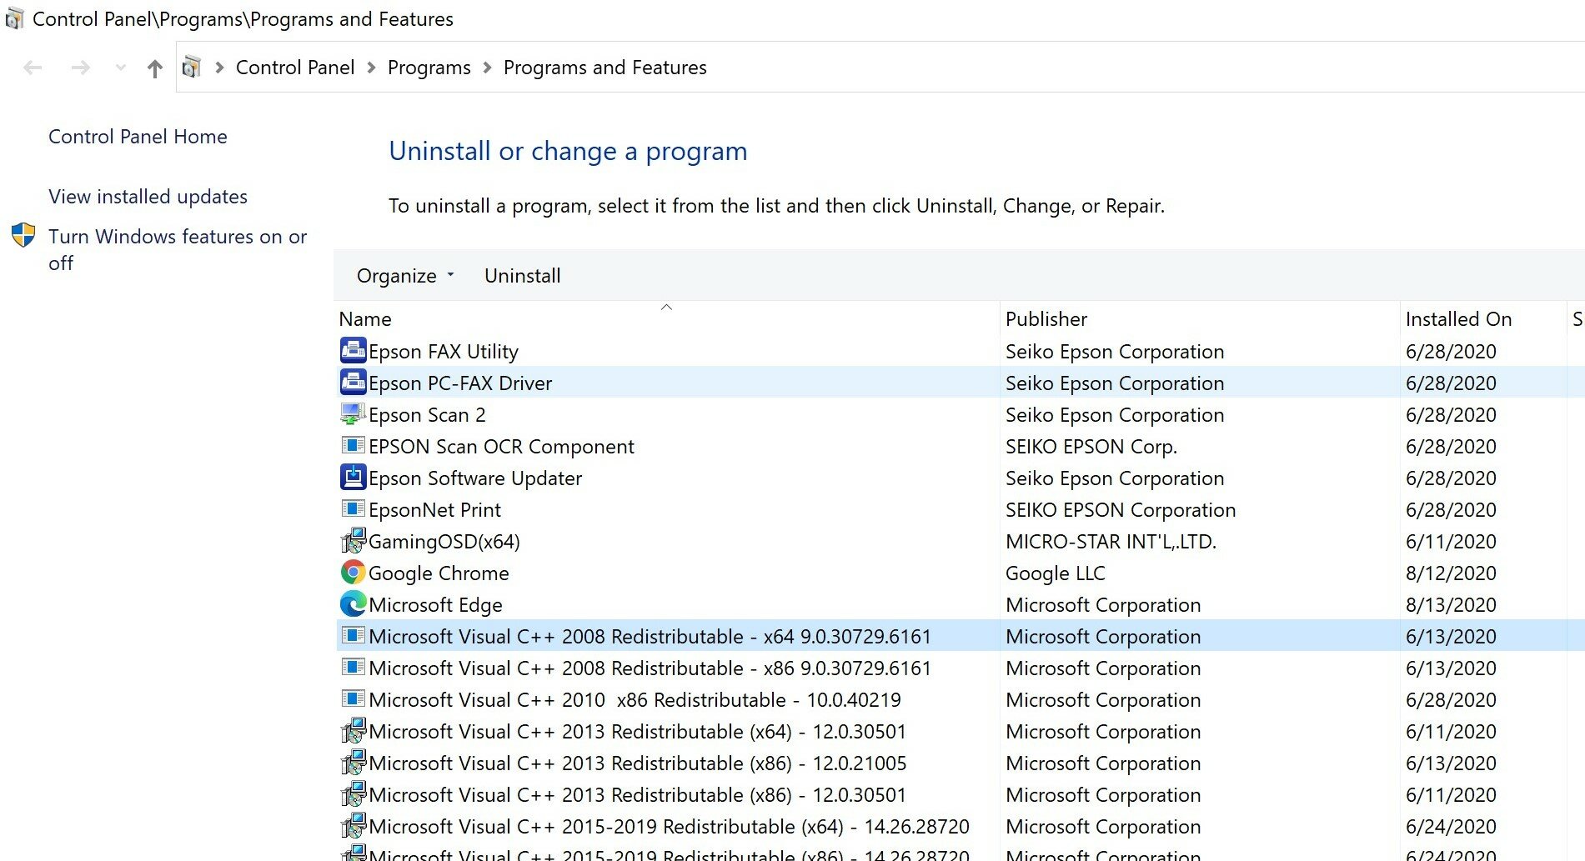
Task: Open the recent locations dropdown arrow
Action: (x=121, y=68)
